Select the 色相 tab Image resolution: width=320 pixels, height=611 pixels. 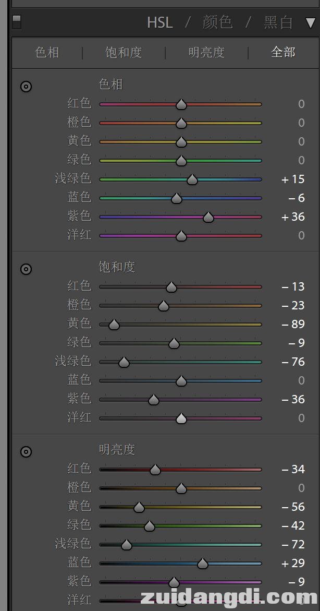(47, 52)
